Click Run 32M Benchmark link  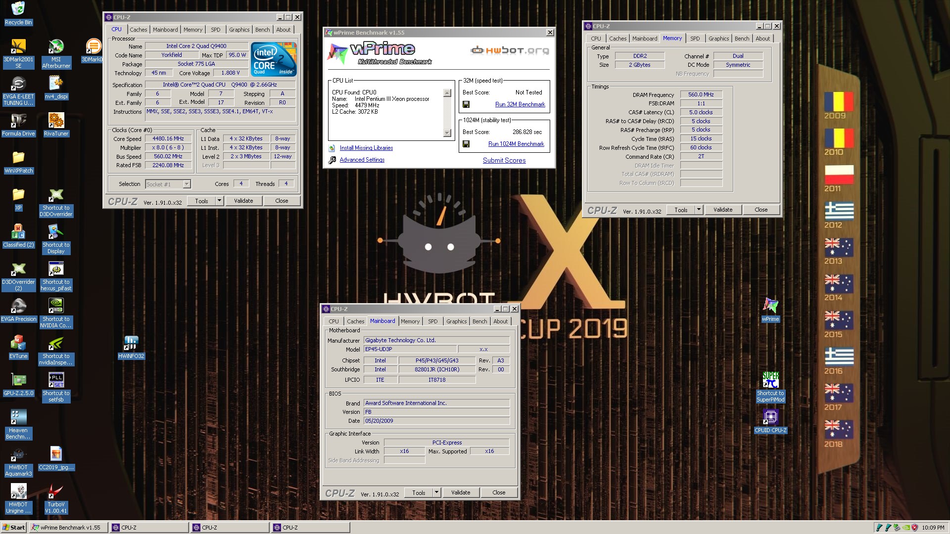click(520, 104)
